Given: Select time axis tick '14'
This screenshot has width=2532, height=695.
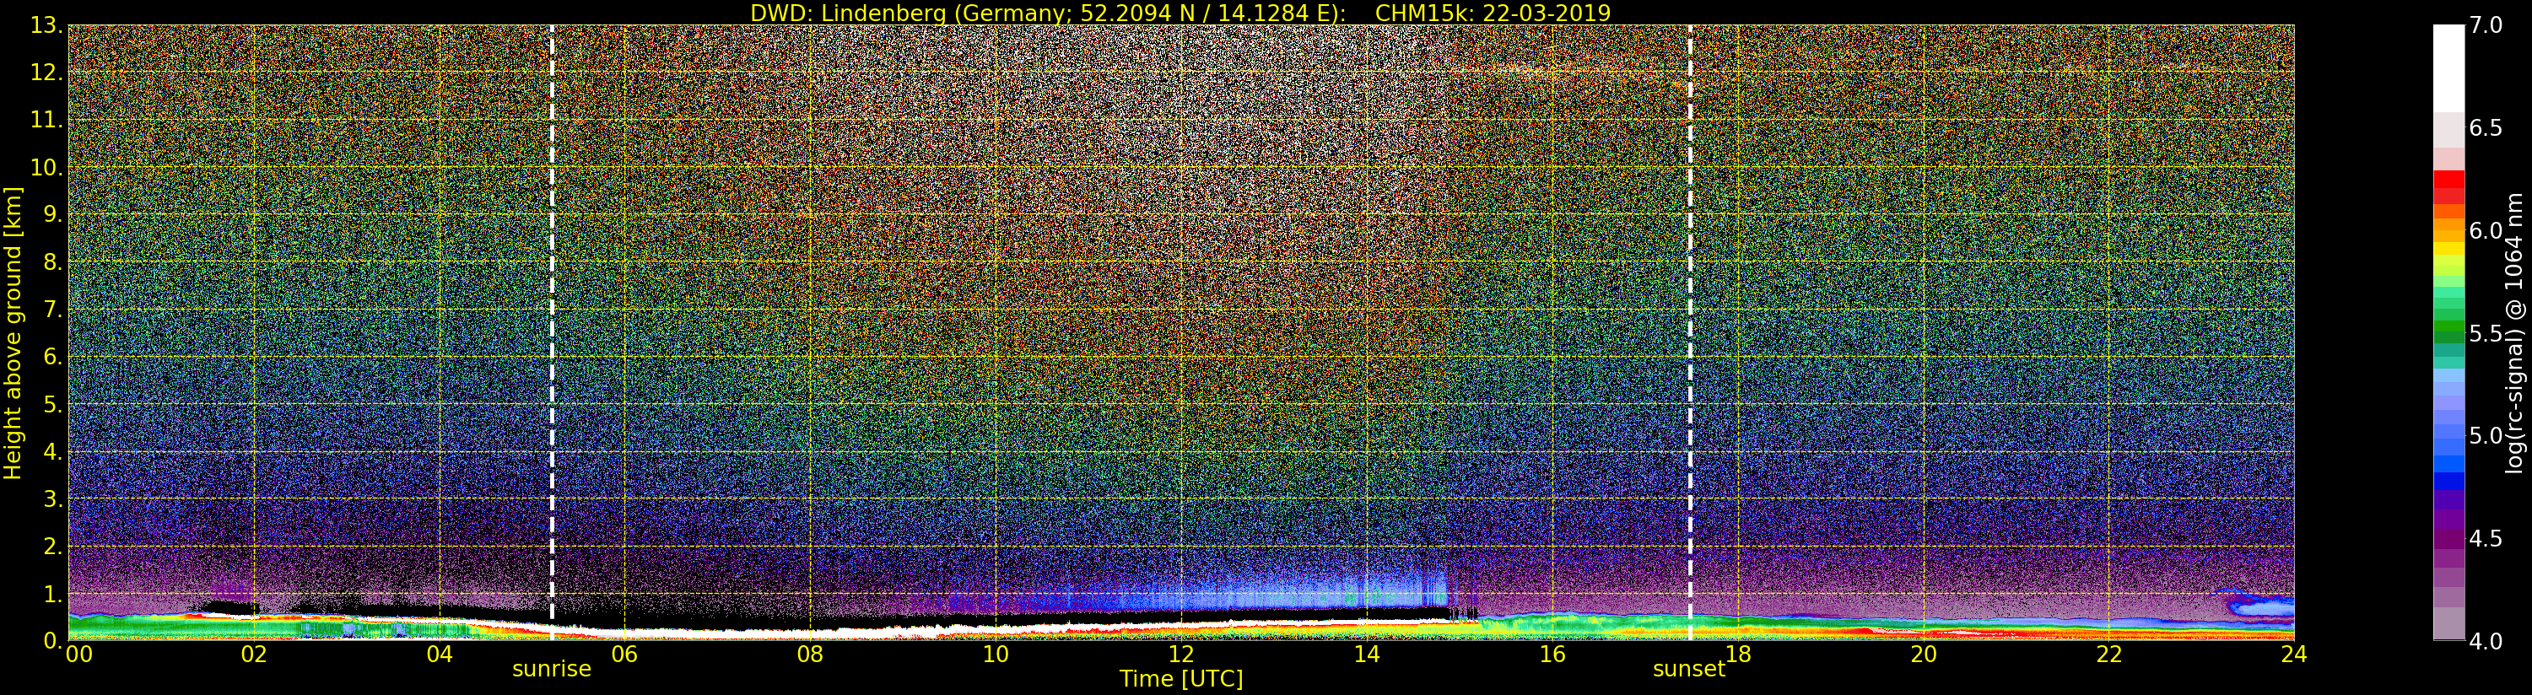Looking at the screenshot, I should pyautogui.click(x=1366, y=655).
